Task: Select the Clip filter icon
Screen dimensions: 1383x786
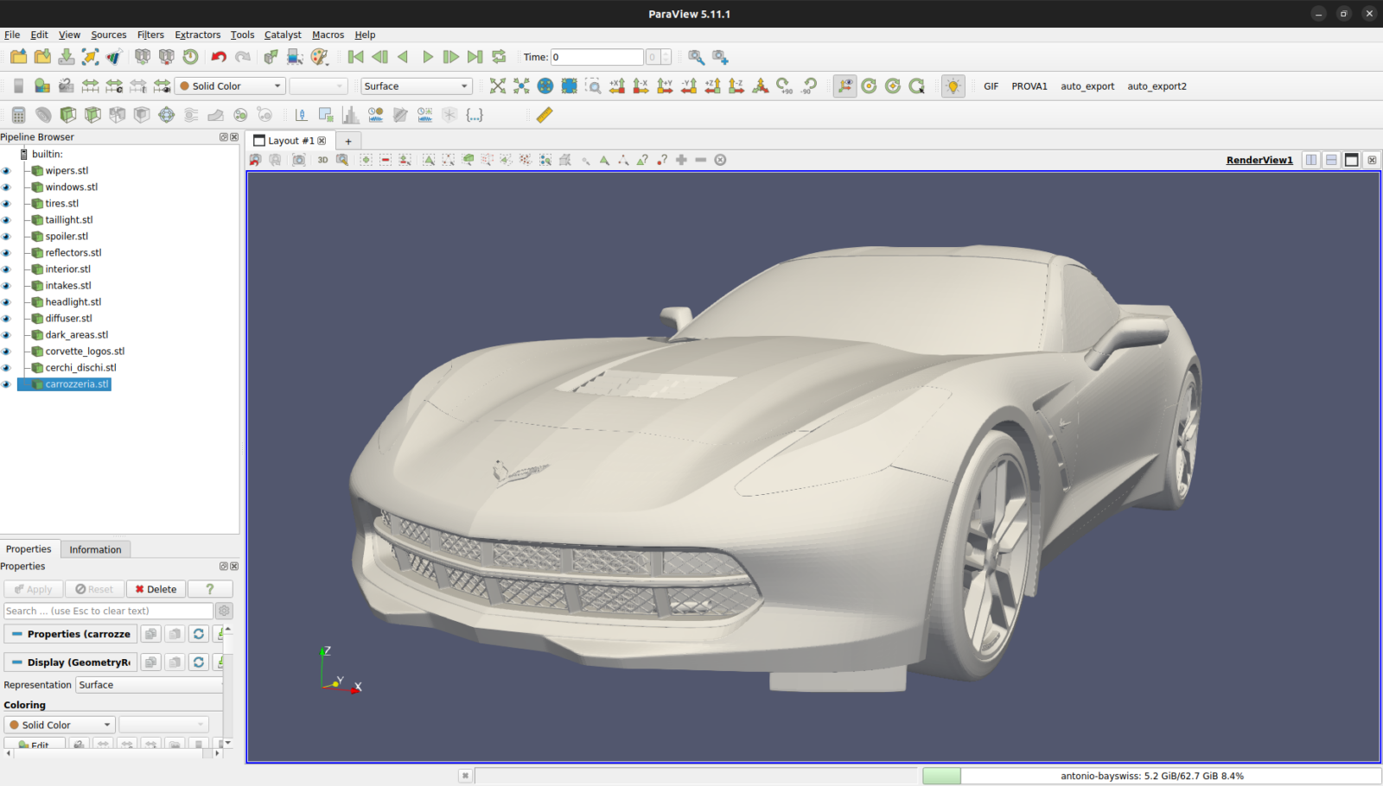Action: pyautogui.click(x=67, y=114)
